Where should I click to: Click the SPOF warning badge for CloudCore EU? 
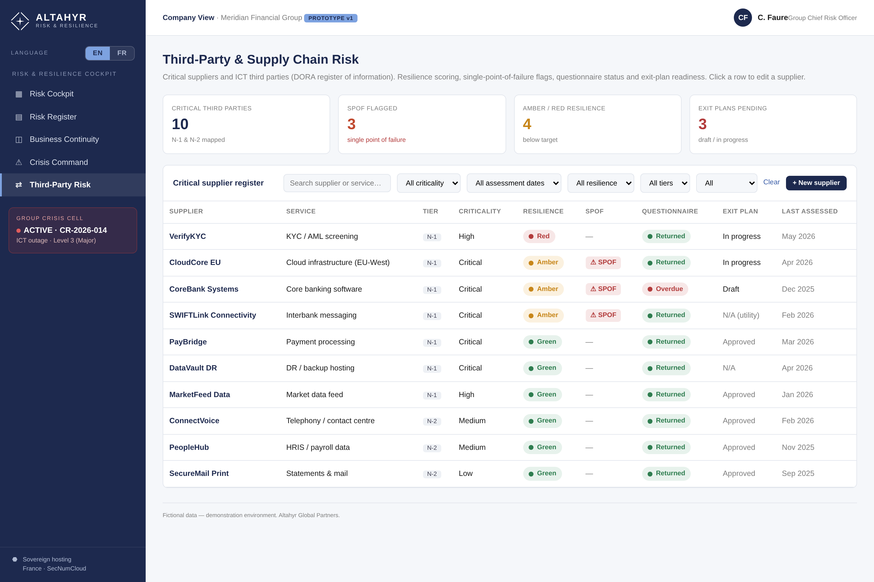(x=603, y=263)
